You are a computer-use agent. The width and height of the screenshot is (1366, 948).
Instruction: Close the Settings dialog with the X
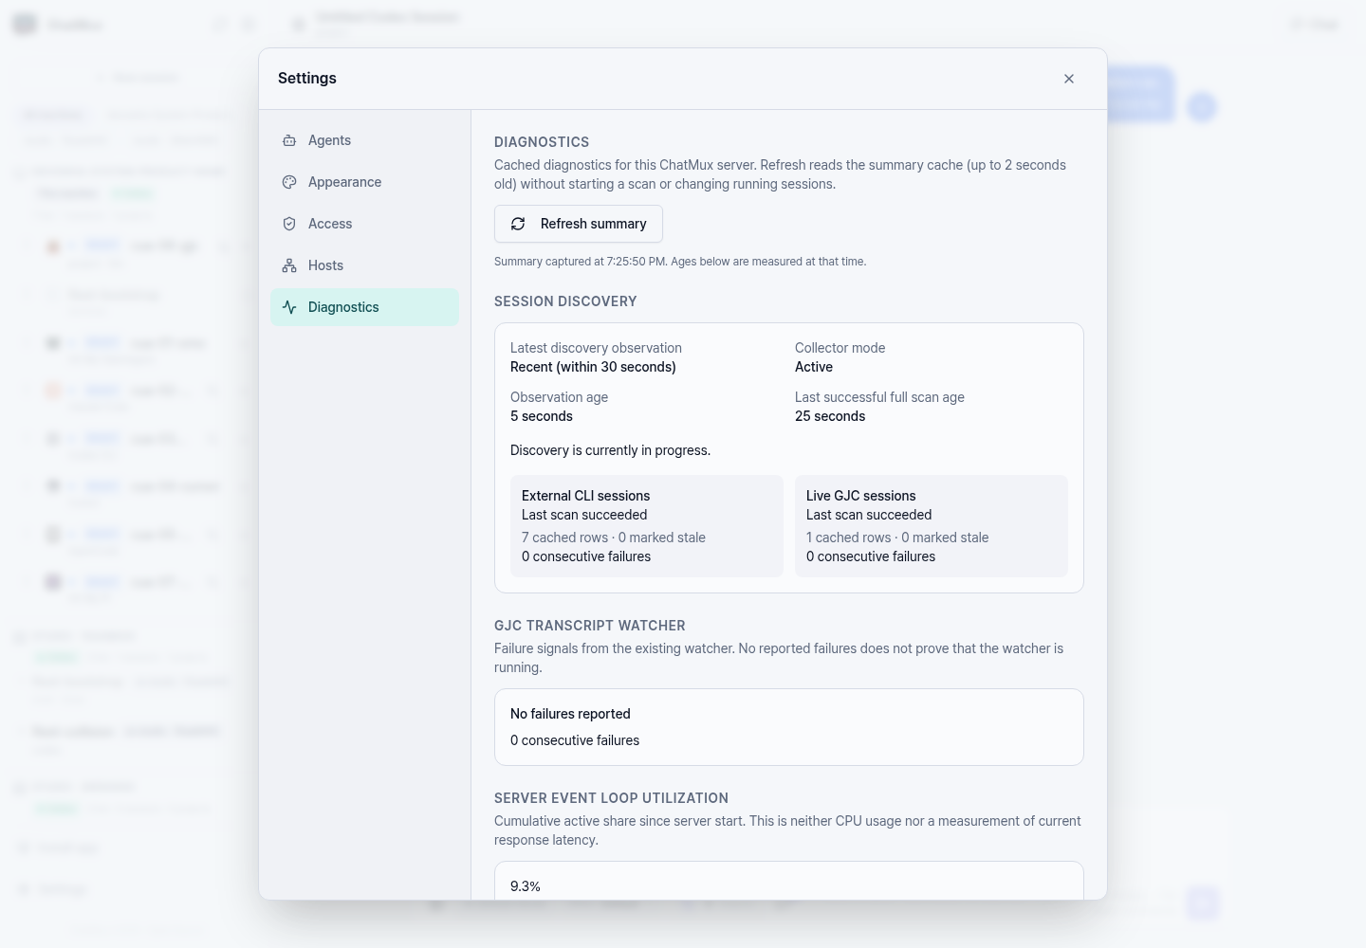1069,79
